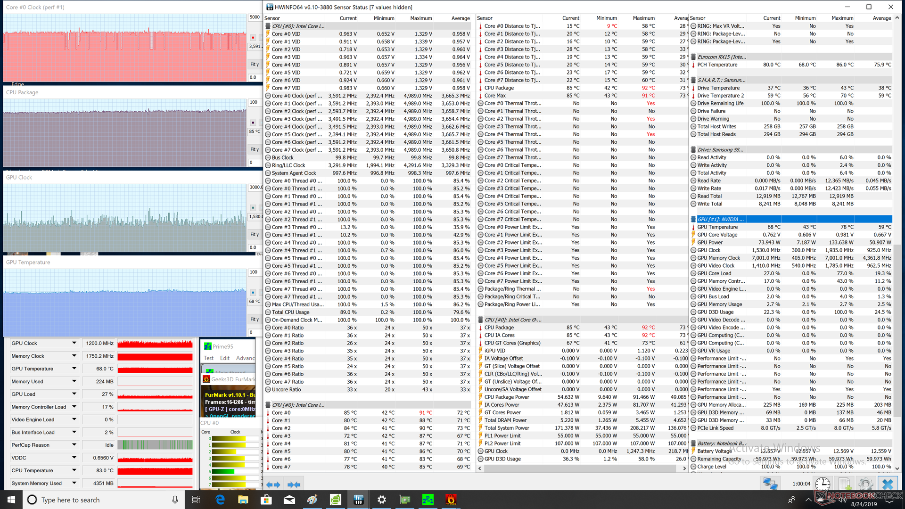This screenshot has height=509, width=905.
Task: Click the collapse columns arrows icon
Action: (x=294, y=484)
